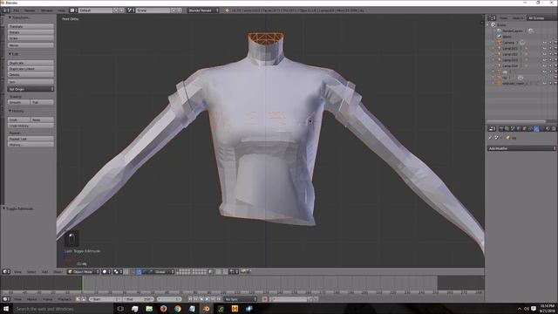Toggle visibility eye for Lamp.002
Image resolution: width=558 pixels, height=314 pixels.
(x=544, y=54)
